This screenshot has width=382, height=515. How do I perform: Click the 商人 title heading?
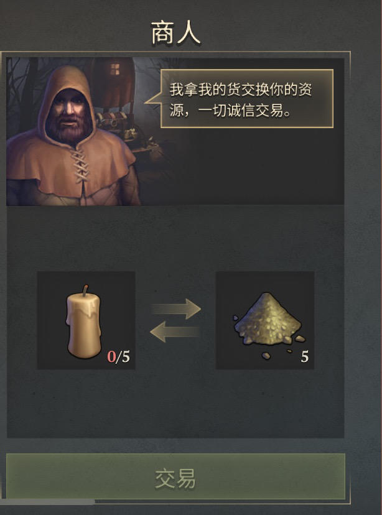point(175,33)
